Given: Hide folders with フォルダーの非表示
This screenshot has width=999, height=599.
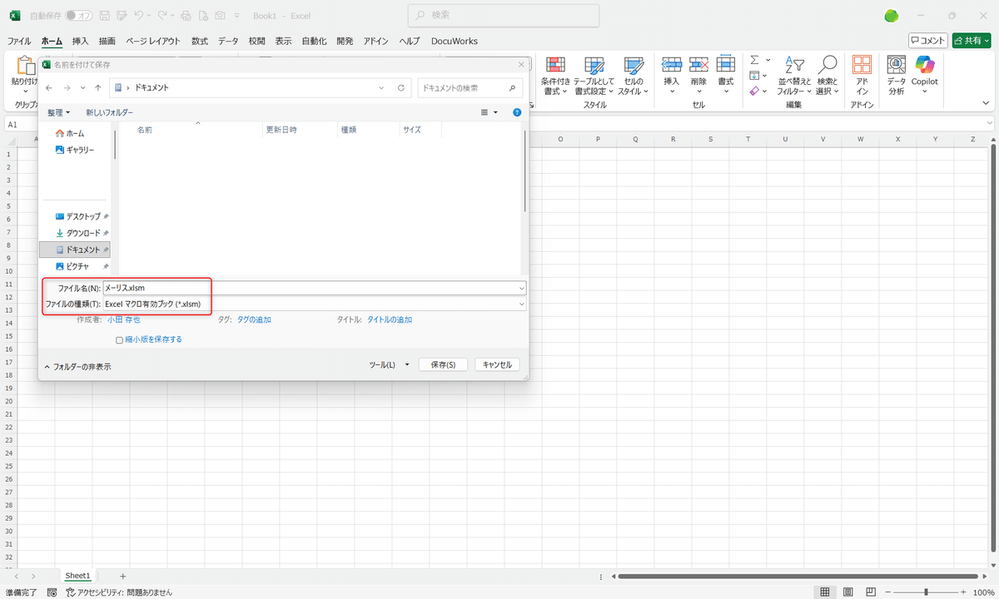Looking at the screenshot, I should [x=77, y=366].
